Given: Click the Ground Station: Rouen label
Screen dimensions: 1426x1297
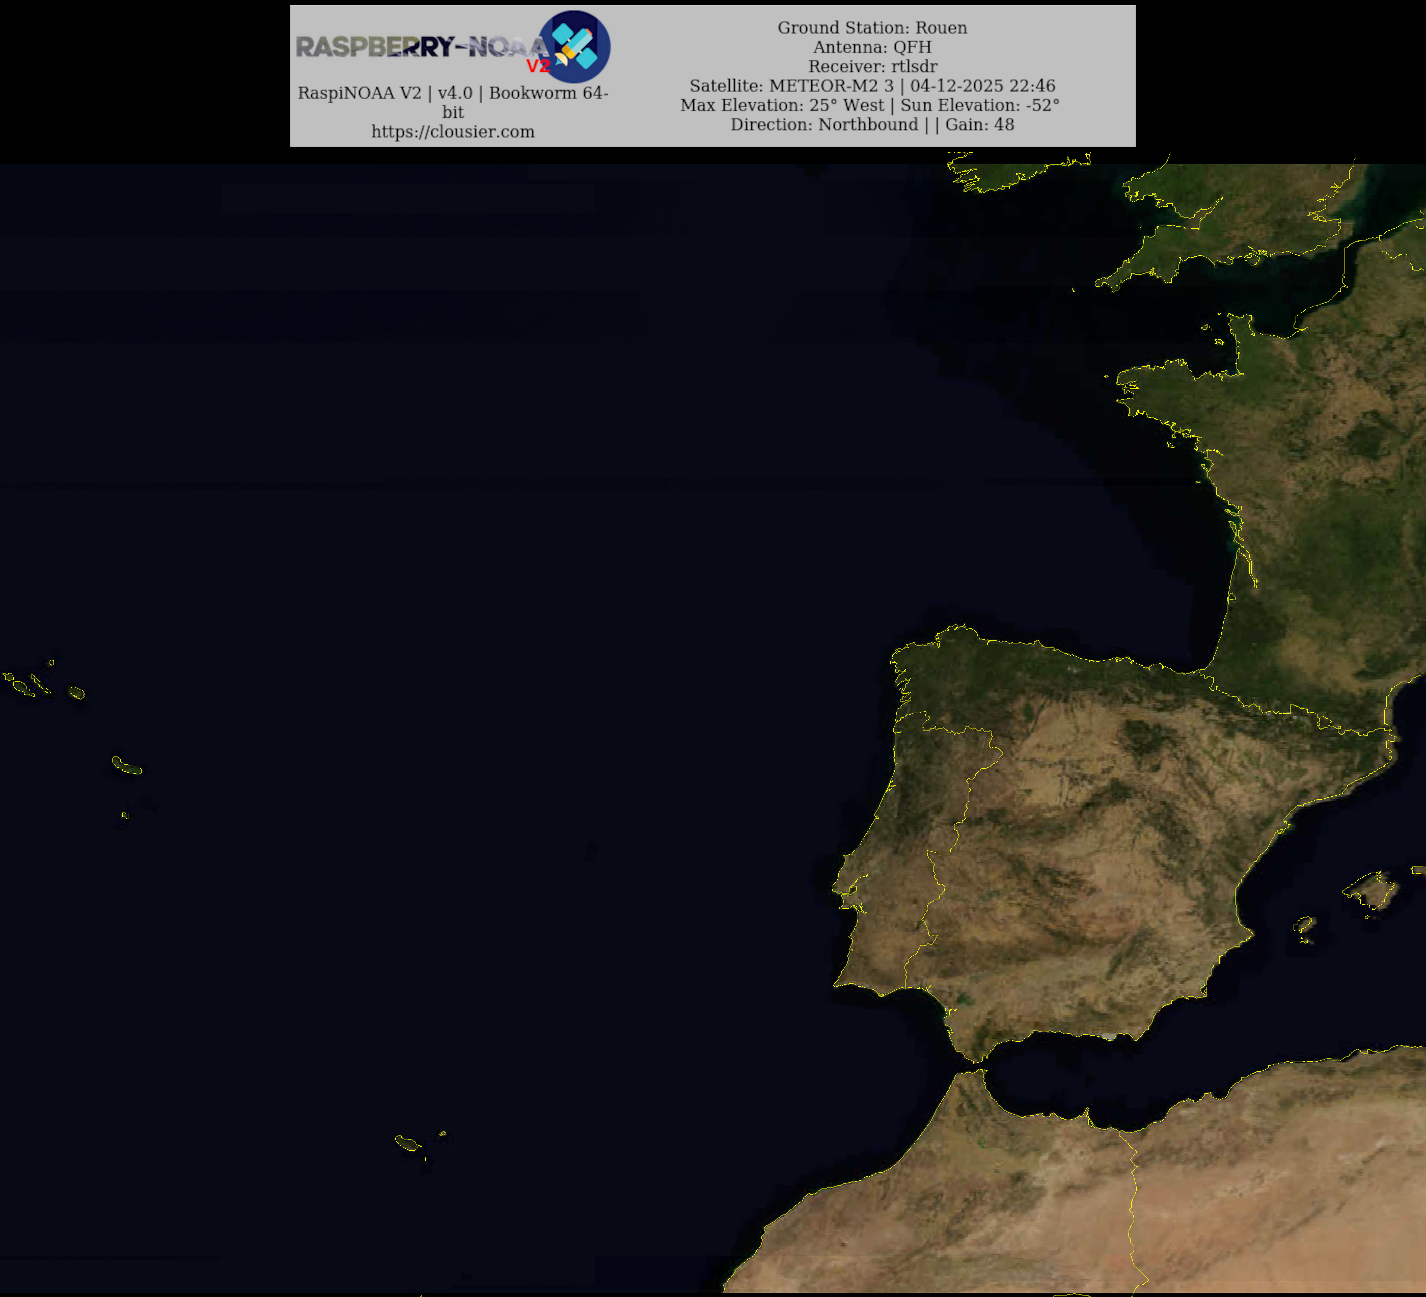Looking at the screenshot, I should pyautogui.click(x=872, y=28).
